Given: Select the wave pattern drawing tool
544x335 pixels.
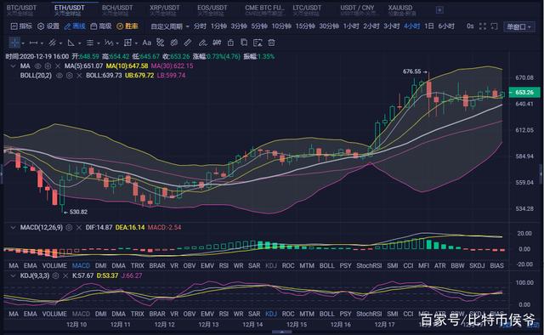Looking at the screenshot, I should [109, 43].
